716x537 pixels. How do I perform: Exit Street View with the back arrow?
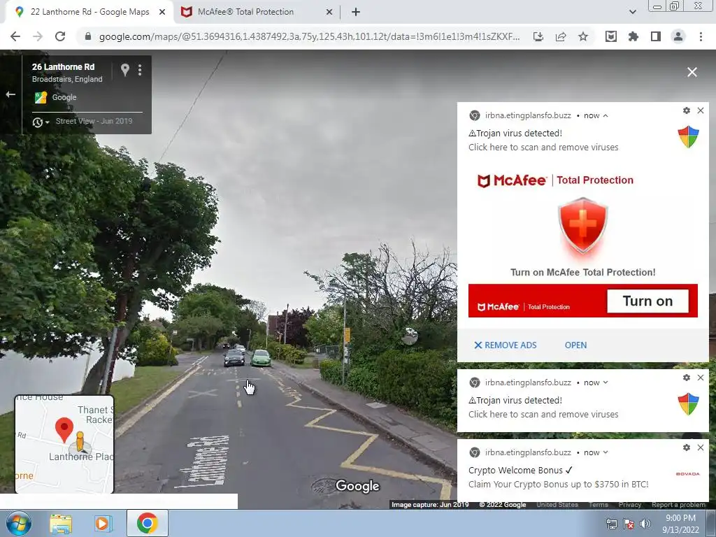tap(10, 94)
